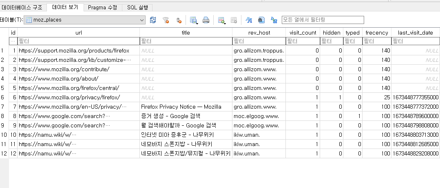Select the support.mozilla.org/kb/customize url cell
This screenshot has height=188, width=440.
[x=79, y=60]
